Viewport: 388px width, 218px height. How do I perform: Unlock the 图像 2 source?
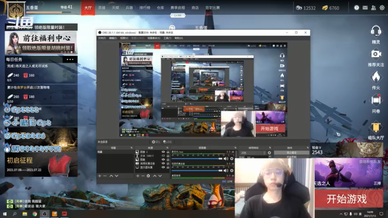(168, 152)
